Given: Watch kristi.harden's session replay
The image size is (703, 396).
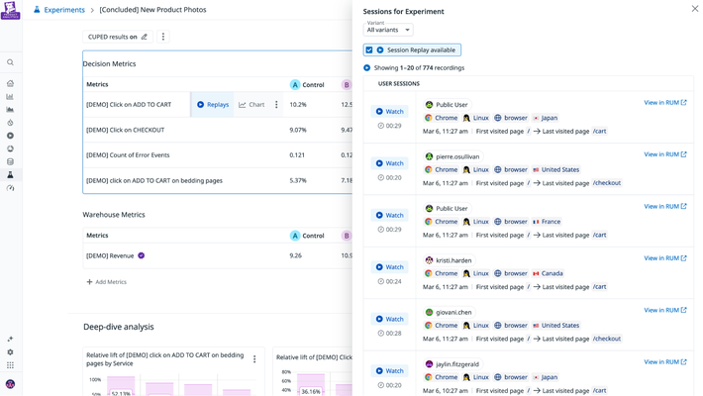Looking at the screenshot, I should (x=389, y=267).
